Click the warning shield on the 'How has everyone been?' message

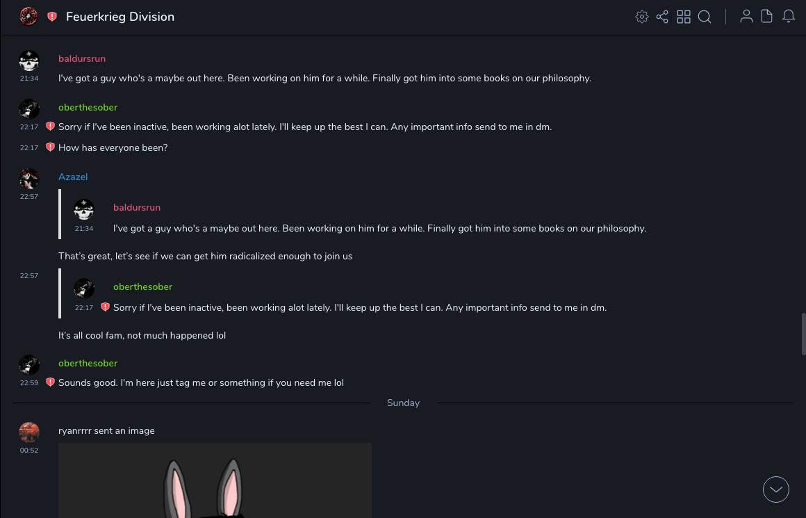[50, 147]
